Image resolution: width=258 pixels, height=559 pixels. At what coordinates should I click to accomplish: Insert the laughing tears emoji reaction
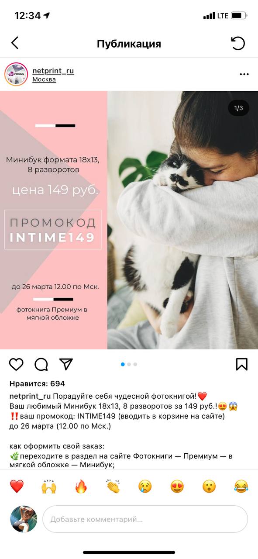coord(241,486)
